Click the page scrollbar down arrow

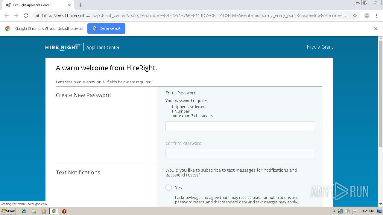381,204
